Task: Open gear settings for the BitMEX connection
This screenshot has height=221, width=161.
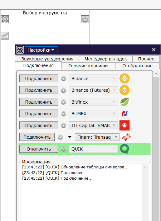Action: click(64, 114)
